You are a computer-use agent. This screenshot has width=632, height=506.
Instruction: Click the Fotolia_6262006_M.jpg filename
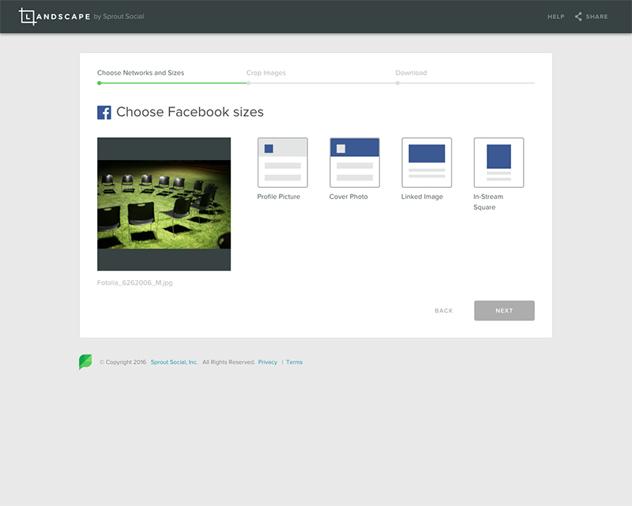click(134, 283)
